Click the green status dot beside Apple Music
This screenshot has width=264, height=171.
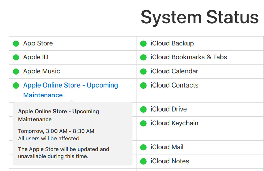(x=16, y=71)
